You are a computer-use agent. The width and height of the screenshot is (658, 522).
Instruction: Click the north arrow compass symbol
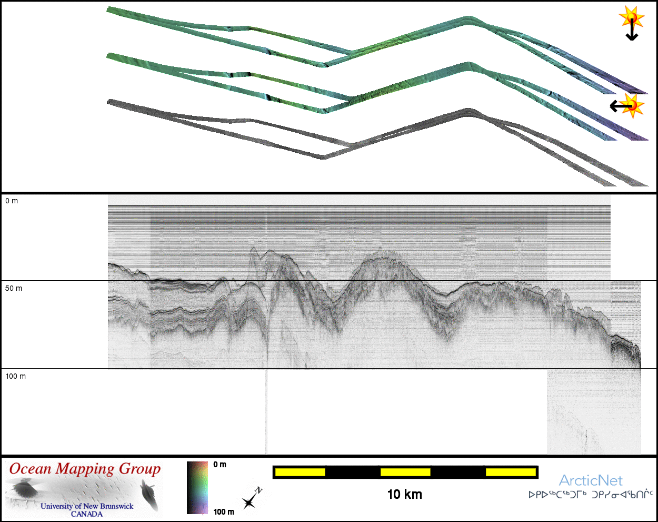coord(251,499)
